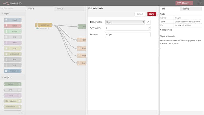This screenshot has width=204, height=115.
Task: Select the tcp input node
Action: (13, 60)
